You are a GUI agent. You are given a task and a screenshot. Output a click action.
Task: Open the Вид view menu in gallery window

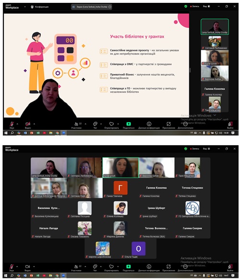click(x=206, y=149)
